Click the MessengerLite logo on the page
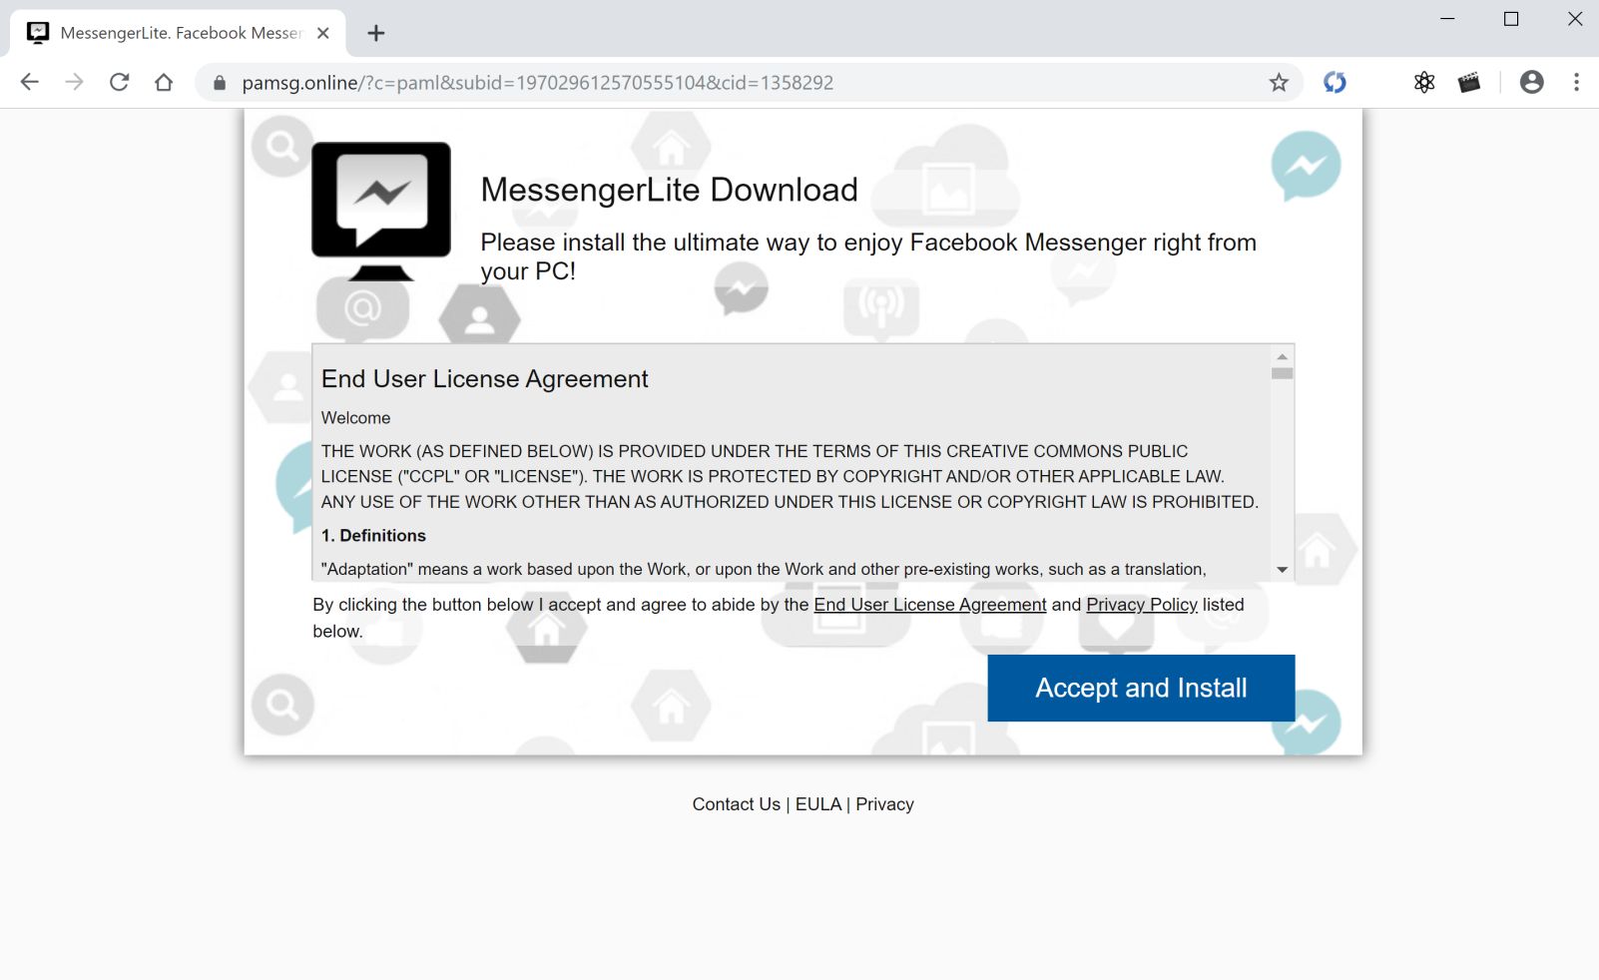The image size is (1599, 980). 379,205
